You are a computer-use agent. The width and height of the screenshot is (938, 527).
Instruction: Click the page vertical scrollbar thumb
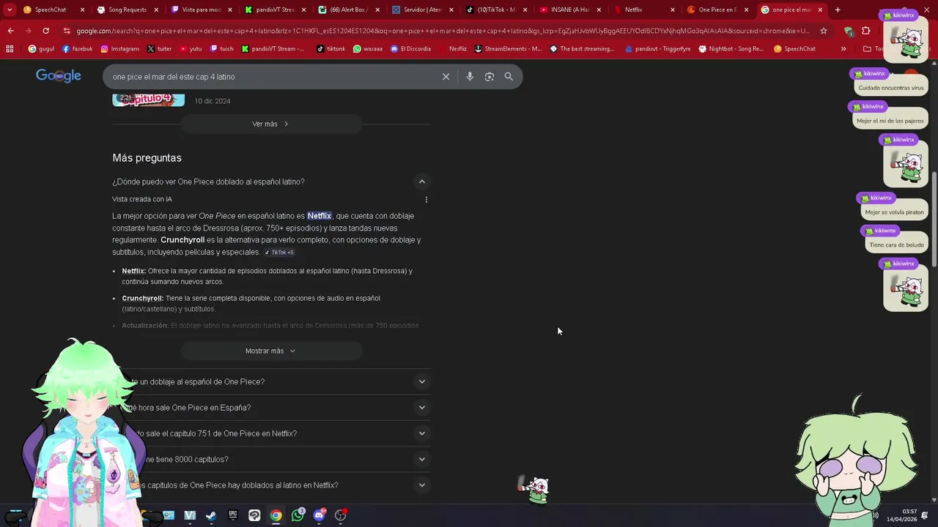click(x=934, y=220)
